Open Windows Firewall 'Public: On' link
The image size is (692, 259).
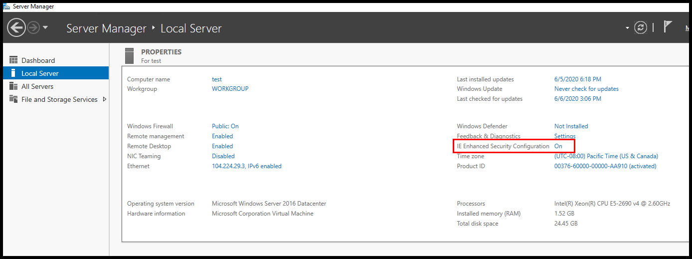click(x=225, y=126)
